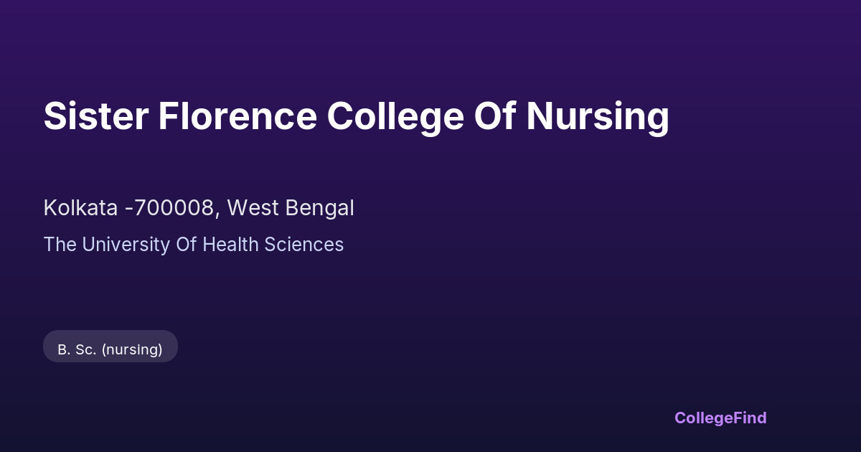Open the CollegeFind brand link

pos(720,418)
